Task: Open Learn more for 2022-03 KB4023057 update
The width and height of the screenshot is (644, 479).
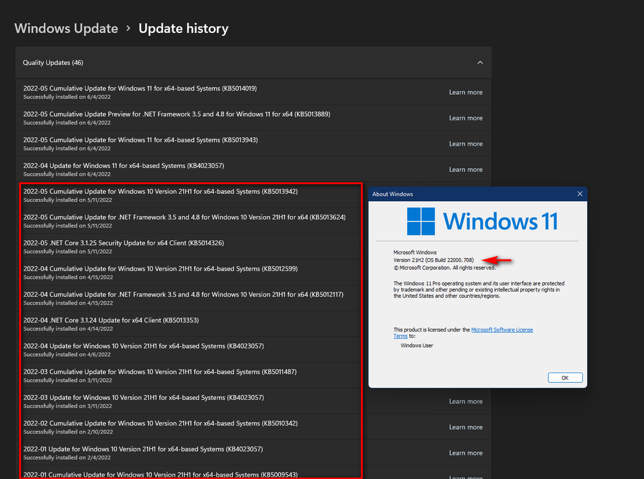Action: click(x=465, y=401)
